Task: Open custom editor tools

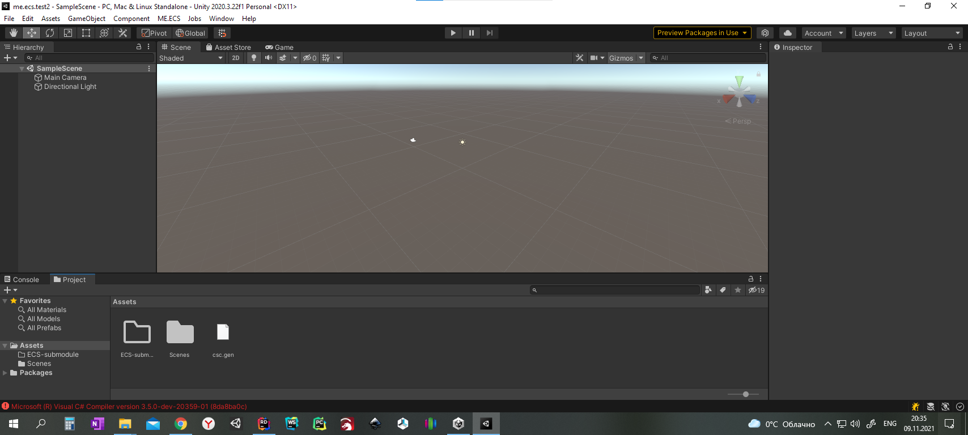Action: coord(122,33)
